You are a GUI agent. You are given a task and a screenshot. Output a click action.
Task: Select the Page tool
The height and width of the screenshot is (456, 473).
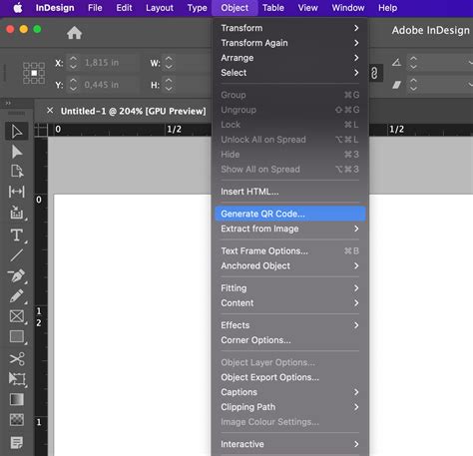tap(17, 172)
